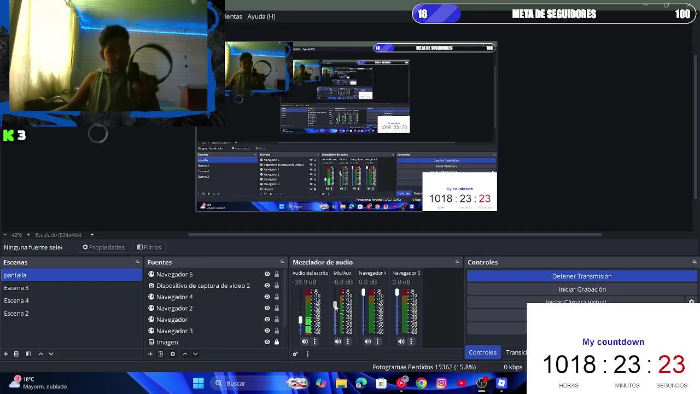Open the audio mixer menu dots beside the gears
The image size is (700, 394).
click(x=307, y=354)
